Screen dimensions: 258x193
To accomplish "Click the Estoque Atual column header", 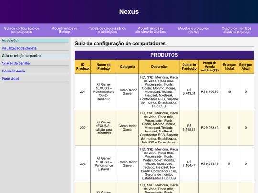I will [246, 67].
